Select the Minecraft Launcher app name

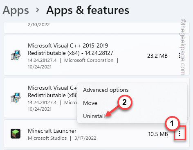[52, 131]
